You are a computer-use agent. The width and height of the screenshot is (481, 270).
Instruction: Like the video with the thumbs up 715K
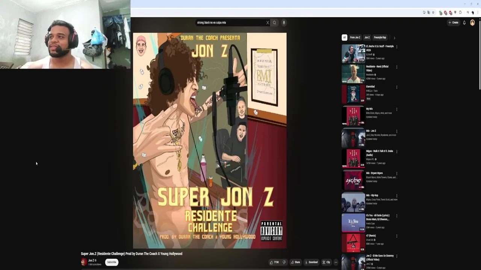274,262
